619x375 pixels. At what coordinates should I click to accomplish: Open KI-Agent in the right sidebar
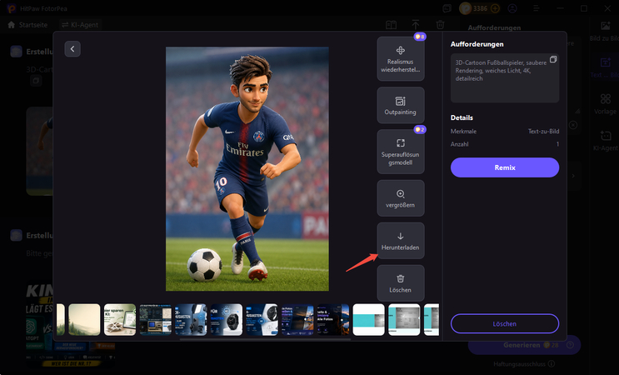tap(605, 141)
